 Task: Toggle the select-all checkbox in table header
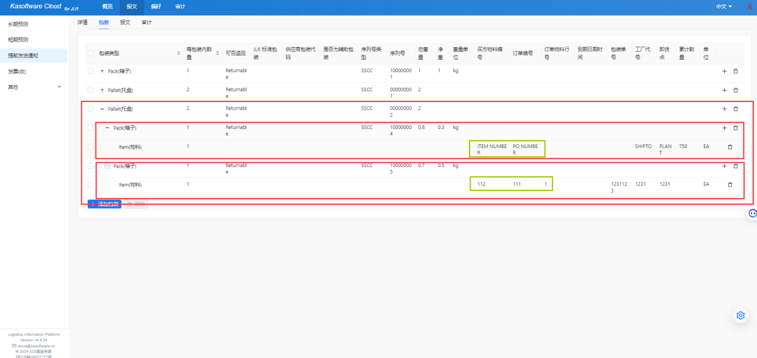pyautogui.click(x=91, y=54)
